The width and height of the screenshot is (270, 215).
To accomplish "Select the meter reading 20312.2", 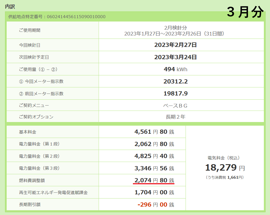I will click(x=176, y=82).
